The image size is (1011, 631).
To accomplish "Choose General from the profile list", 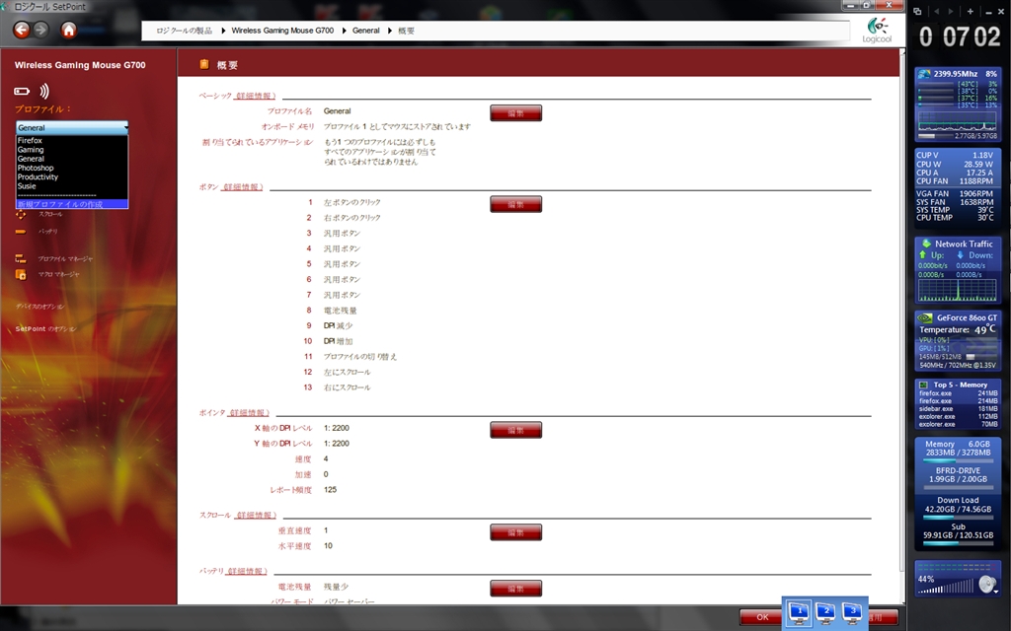I will (x=72, y=159).
